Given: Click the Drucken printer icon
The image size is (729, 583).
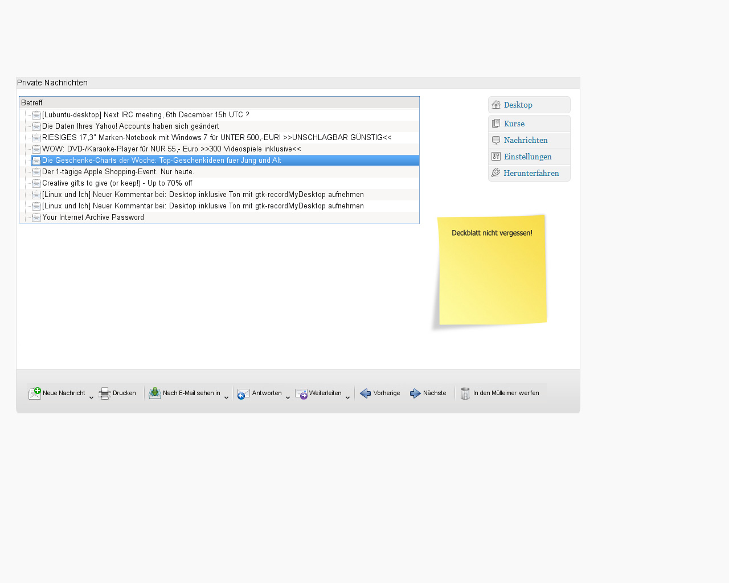Looking at the screenshot, I should coord(105,393).
